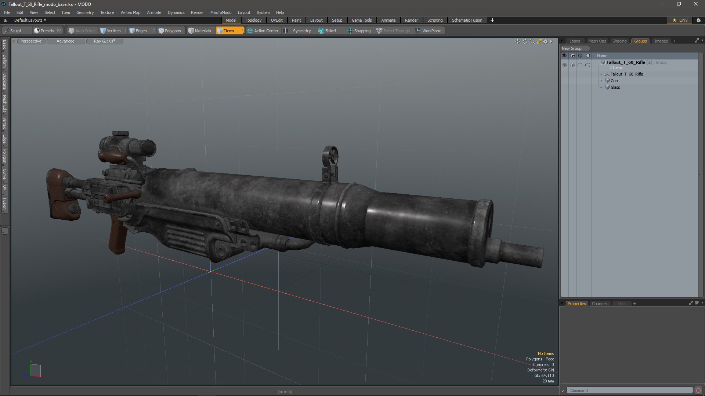Click the Groups list vertical scrollbar
The width and height of the screenshot is (705, 396).
tap(700, 175)
